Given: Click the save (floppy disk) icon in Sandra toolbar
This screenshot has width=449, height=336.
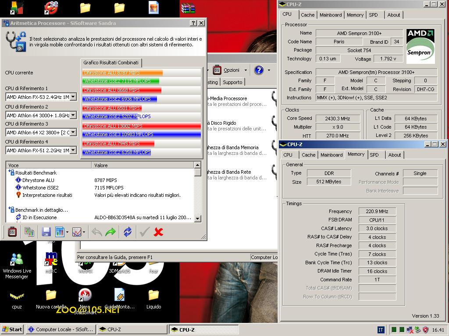Looking at the screenshot, I should (x=46, y=232).
